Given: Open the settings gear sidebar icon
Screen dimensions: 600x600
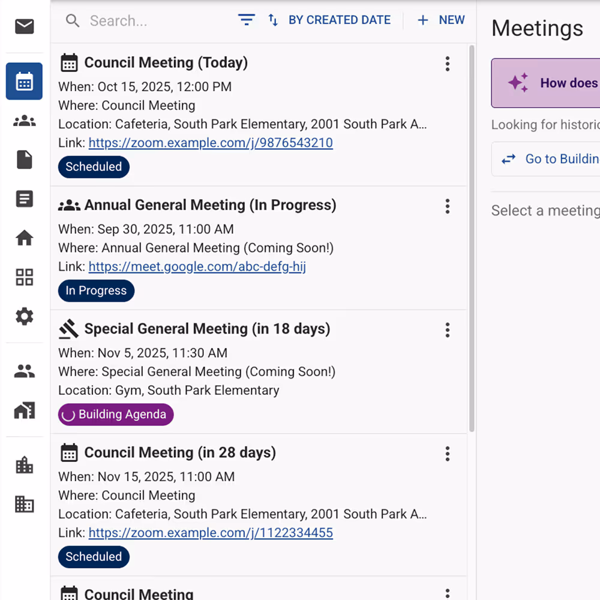Looking at the screenshot, I should coord(25,316).
